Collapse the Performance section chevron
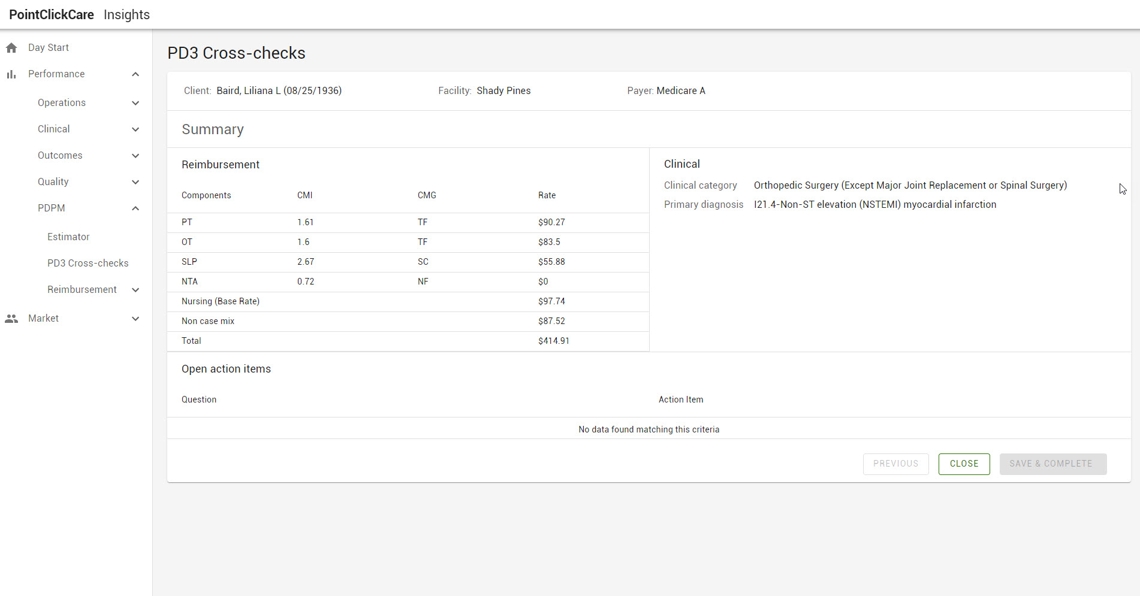The width and height of the screenshot is (1140, 596). coord(135,74)
